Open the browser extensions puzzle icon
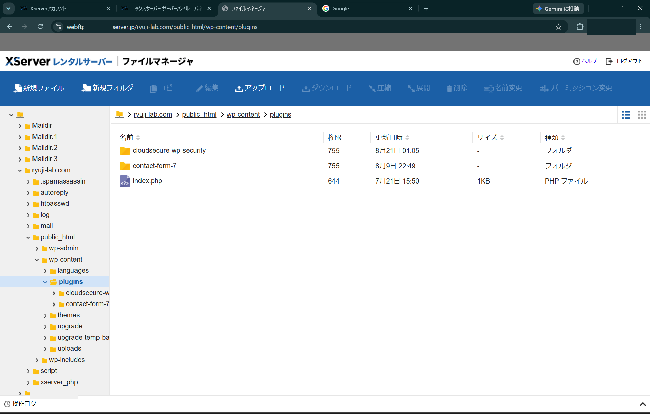 [x=580, y=27]
